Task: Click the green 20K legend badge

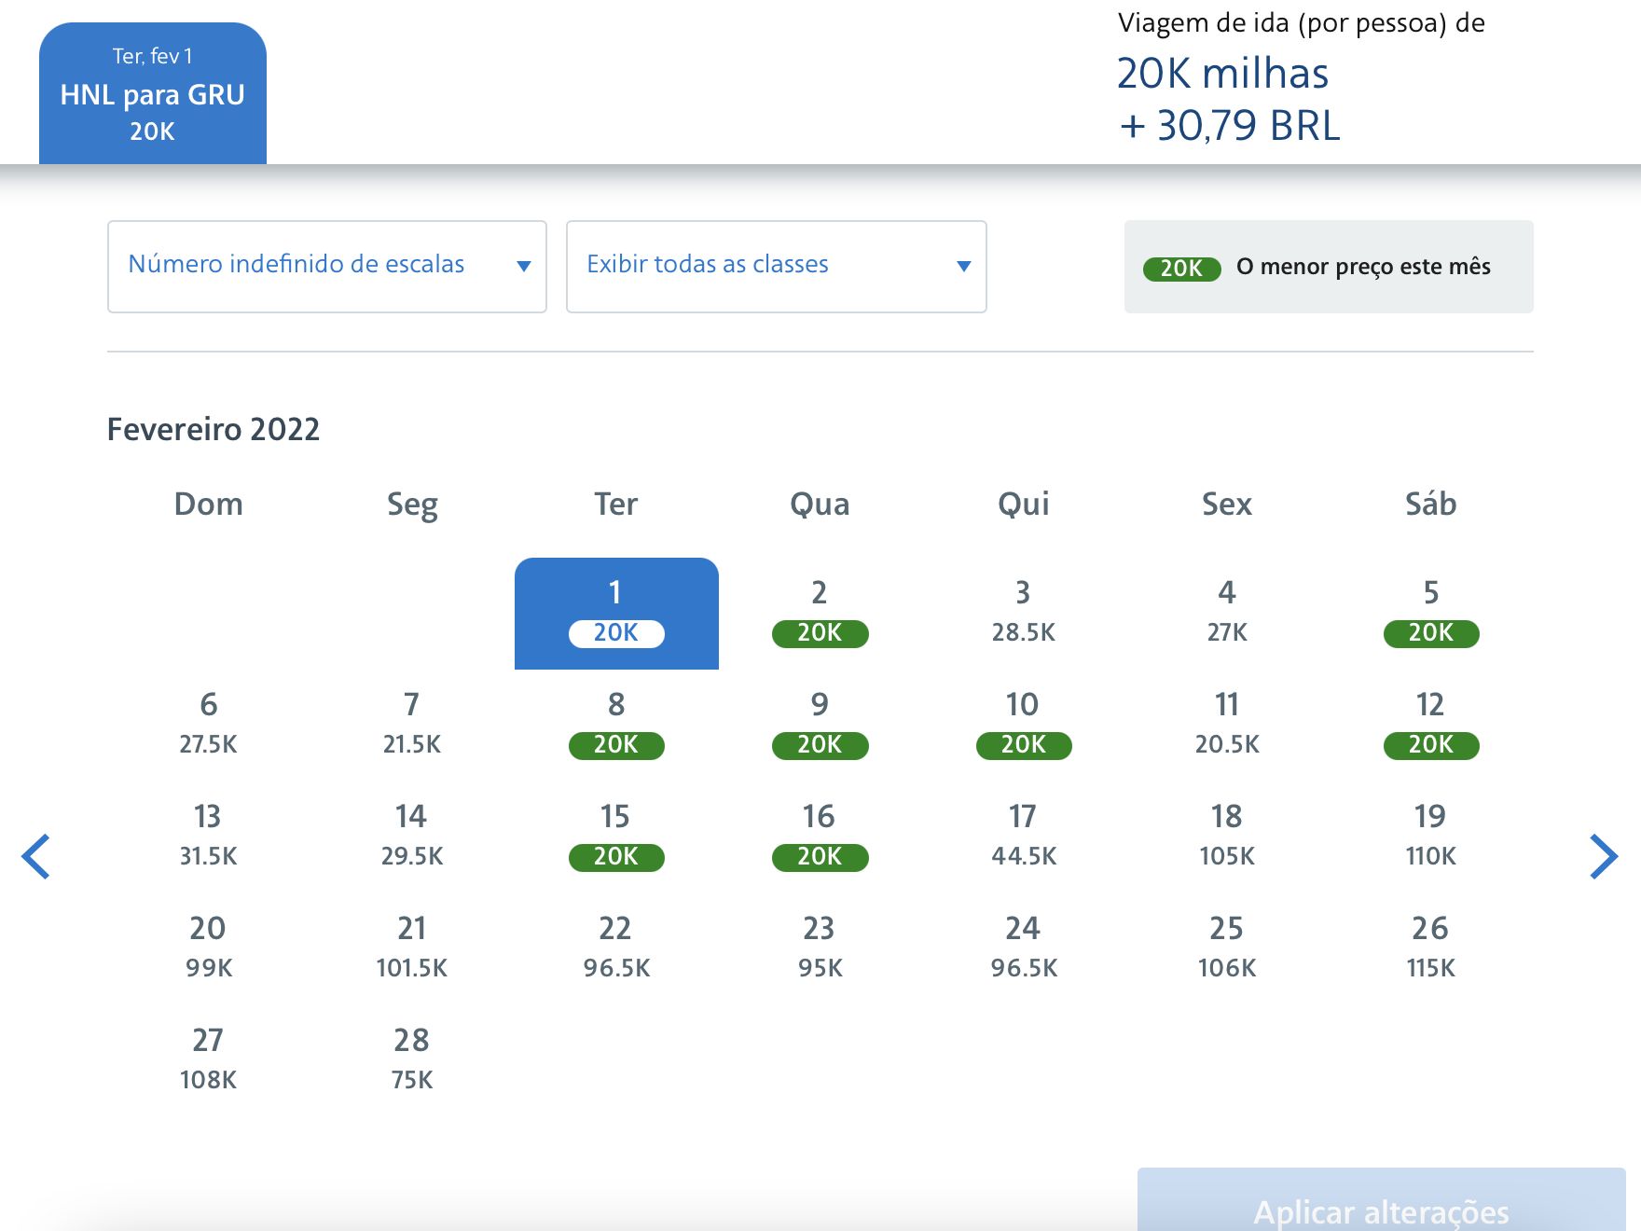Action: tap(1182, 269)
